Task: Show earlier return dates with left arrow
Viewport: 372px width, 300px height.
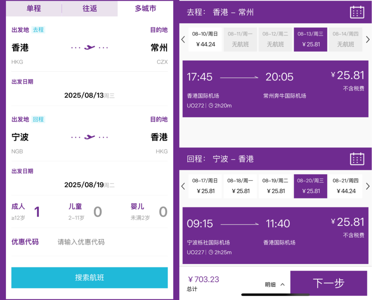Action: click(183, 186)
